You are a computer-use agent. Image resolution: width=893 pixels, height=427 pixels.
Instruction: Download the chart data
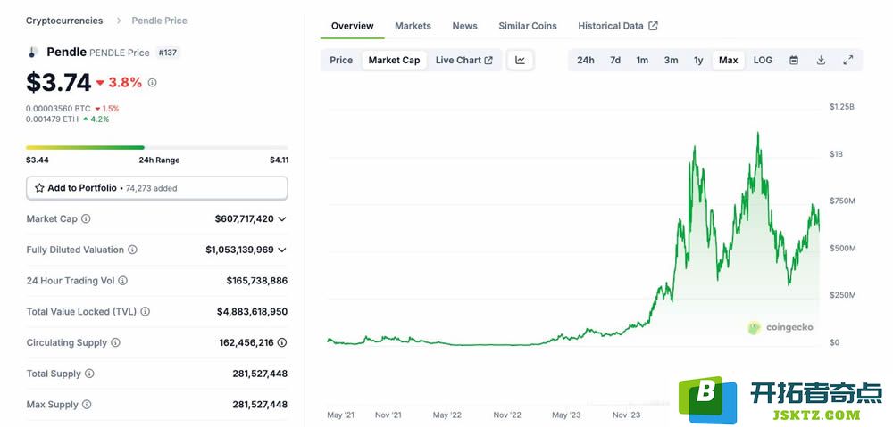(x=821, y=60)
